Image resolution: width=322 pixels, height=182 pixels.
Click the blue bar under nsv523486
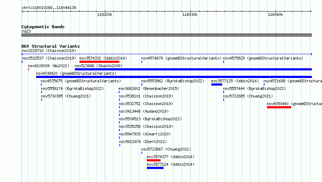click(193, 69)
